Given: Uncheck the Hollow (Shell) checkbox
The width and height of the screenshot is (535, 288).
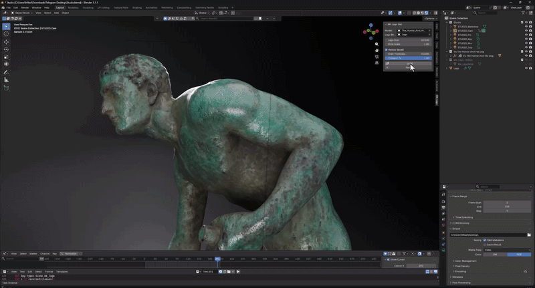Looking at the screenshot, I should (387, 49).
